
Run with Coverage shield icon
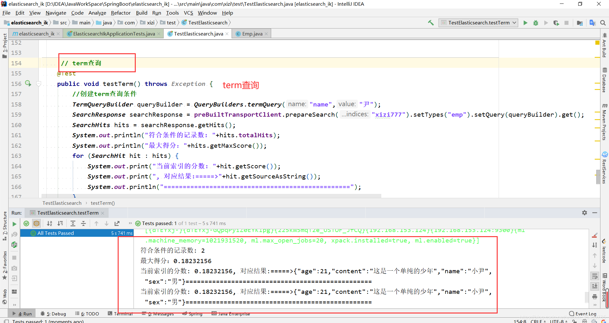556,23
